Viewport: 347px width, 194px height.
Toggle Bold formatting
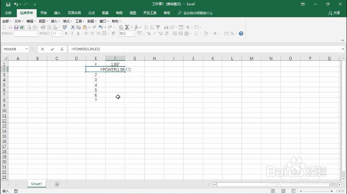pos(66,34)
